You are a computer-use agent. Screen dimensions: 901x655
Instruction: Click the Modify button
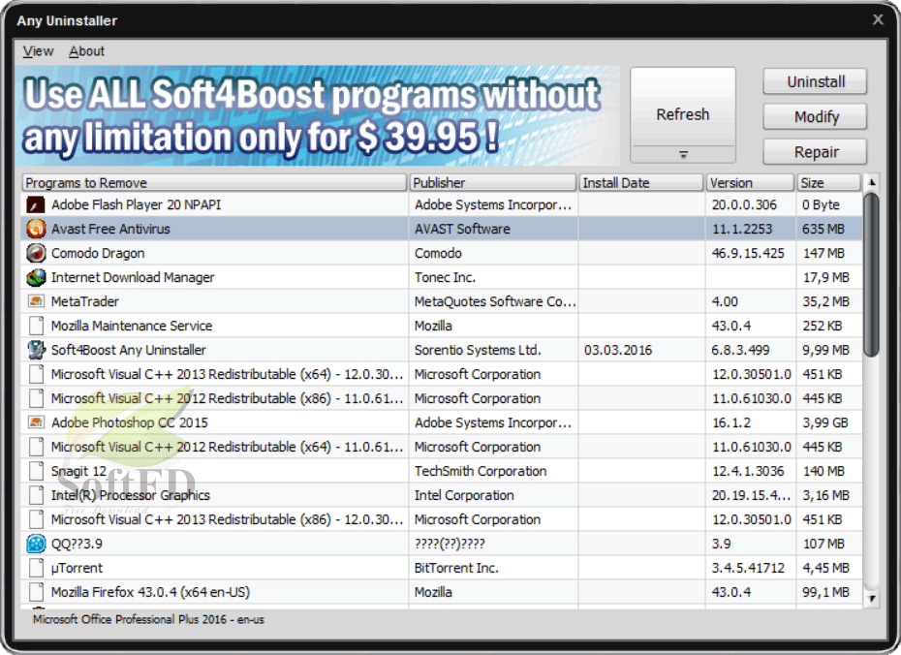click(x=816, y=116)
